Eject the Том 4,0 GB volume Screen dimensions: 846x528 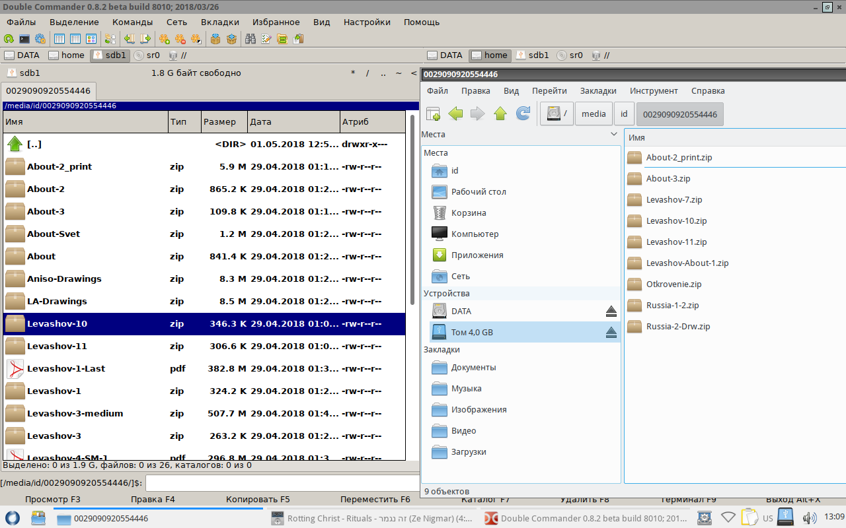coord(611,333)
